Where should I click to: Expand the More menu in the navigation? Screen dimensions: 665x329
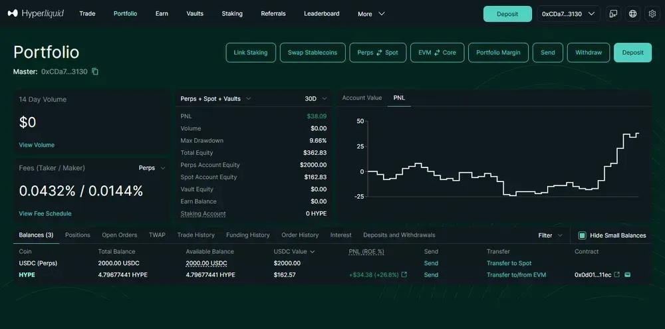point(371,14)
